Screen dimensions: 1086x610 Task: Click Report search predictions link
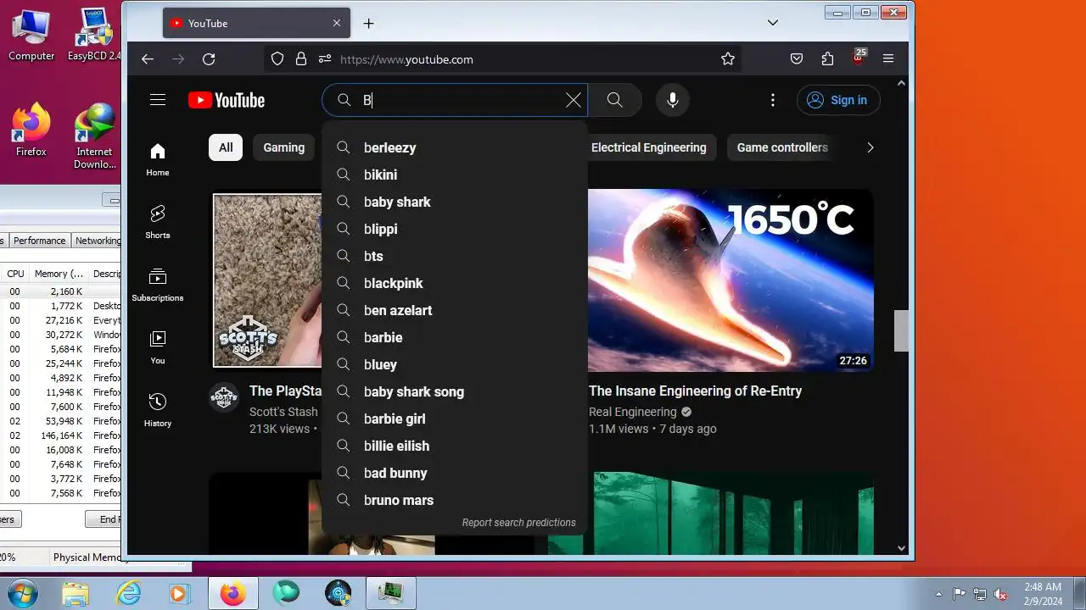[x=518, y=523]
